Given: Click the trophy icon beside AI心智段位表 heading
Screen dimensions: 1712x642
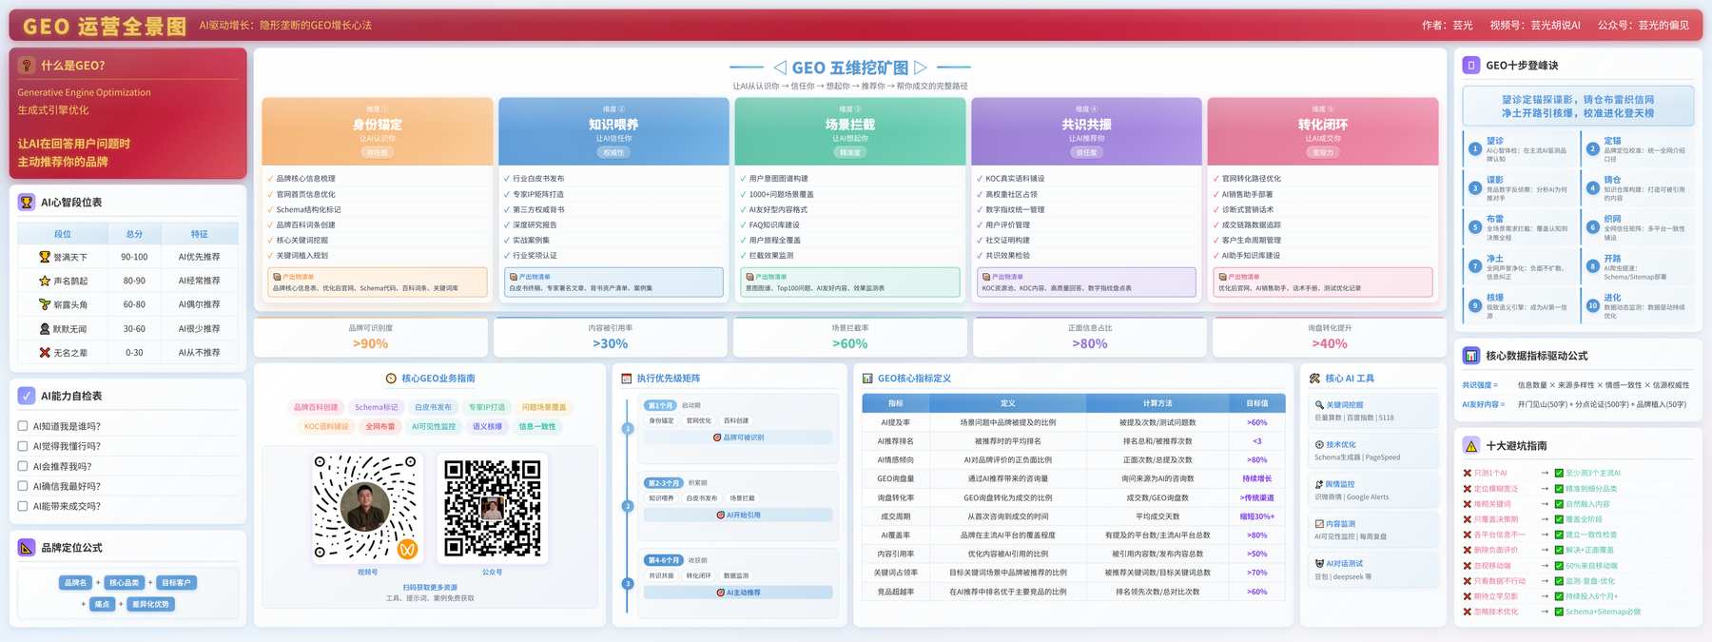Looking at the screenshot, I should click(27, 203).
